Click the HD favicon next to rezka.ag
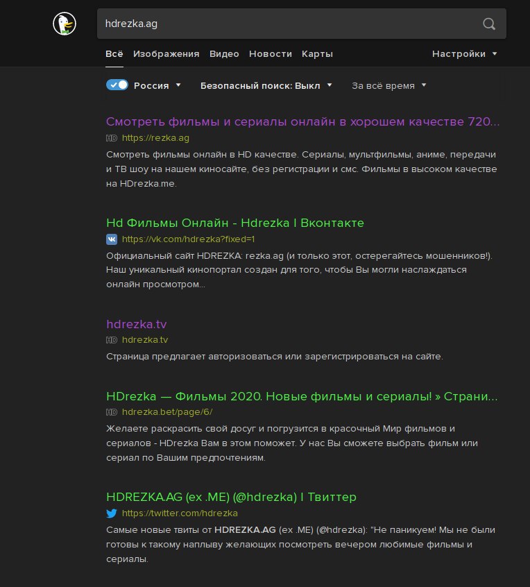Viewport: 530px width, 587px height. pos(112,138)
